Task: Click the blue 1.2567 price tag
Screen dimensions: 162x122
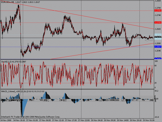Action: (158, 47)
